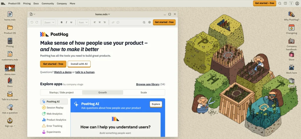Click the Install with AI button
This screenshot has width=301, height=139.
[79, 64]
